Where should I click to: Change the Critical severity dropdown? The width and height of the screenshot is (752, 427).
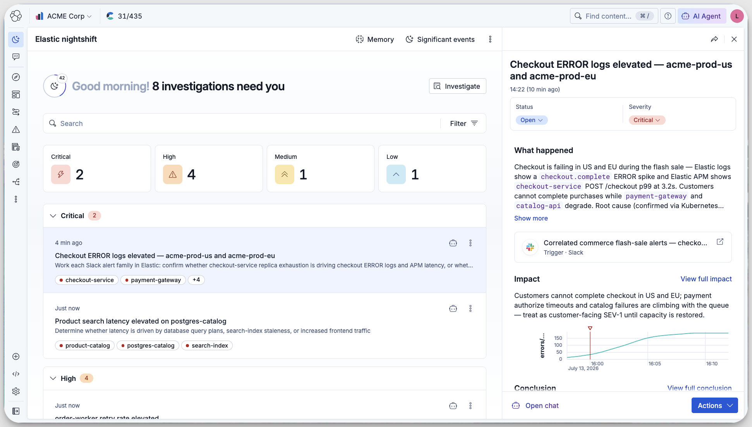tap(647, 120)
